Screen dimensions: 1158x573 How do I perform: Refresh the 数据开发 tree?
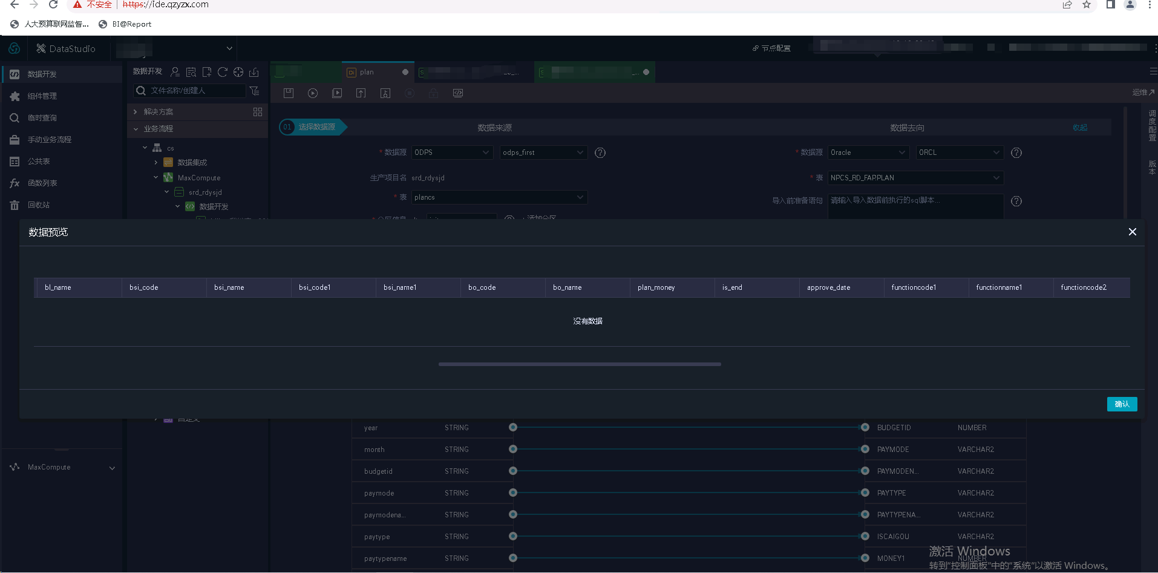[x=223, y=72]
